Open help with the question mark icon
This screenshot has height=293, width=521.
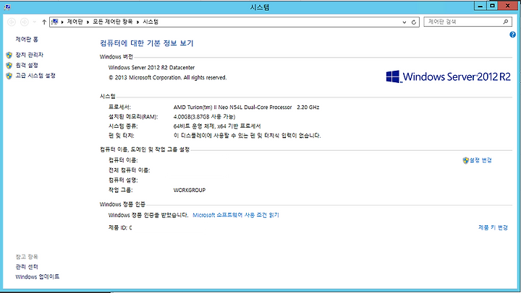click(513, 35)
